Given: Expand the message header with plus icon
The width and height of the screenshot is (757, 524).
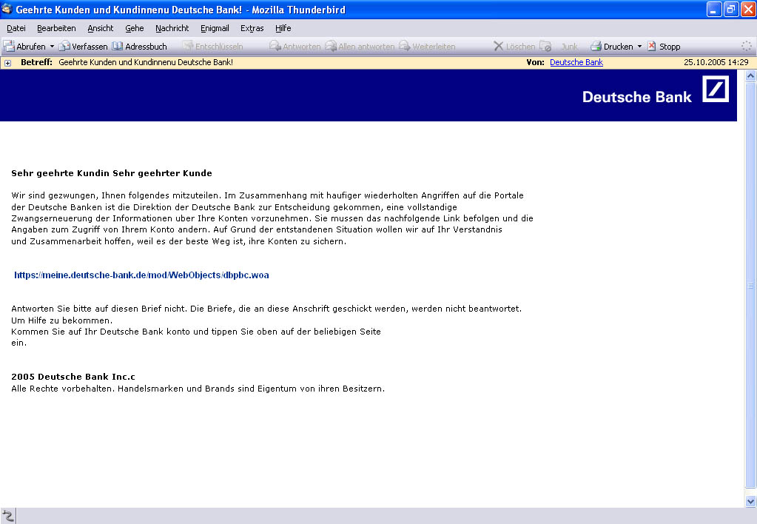Looking at the screenshot, I should click(7, 63).
